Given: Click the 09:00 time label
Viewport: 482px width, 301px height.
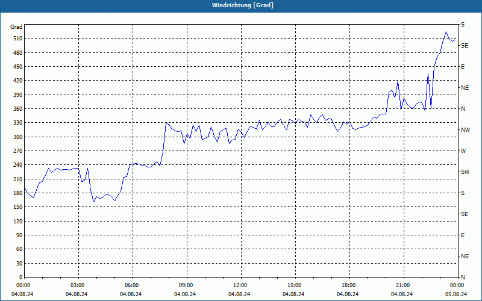Looking at the screenshot, I should pyautogui.click(x=187, y=285).
